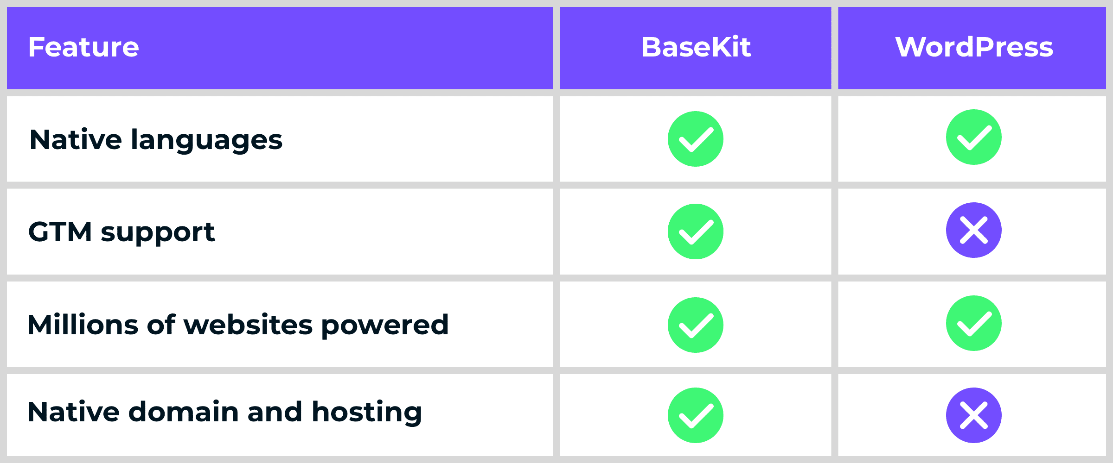
Task: Click the word "GTM" in the second row
Action: pyautogui.click(x=60, y=232)
